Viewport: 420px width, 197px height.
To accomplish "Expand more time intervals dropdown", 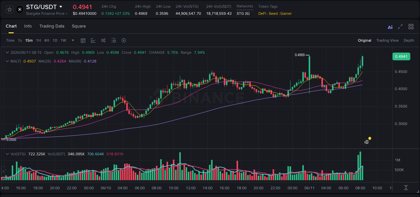I will tap(73, 40).
